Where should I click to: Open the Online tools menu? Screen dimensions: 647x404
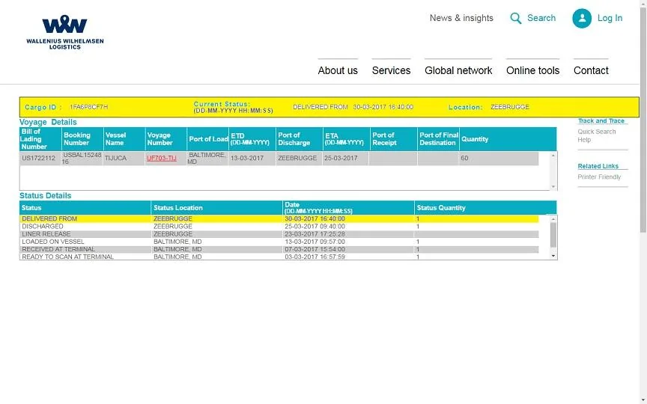532,70
